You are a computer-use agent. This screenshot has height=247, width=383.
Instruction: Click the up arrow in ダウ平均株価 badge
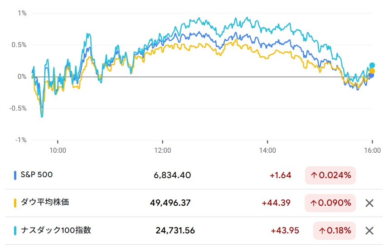click(x=313, y=203)
